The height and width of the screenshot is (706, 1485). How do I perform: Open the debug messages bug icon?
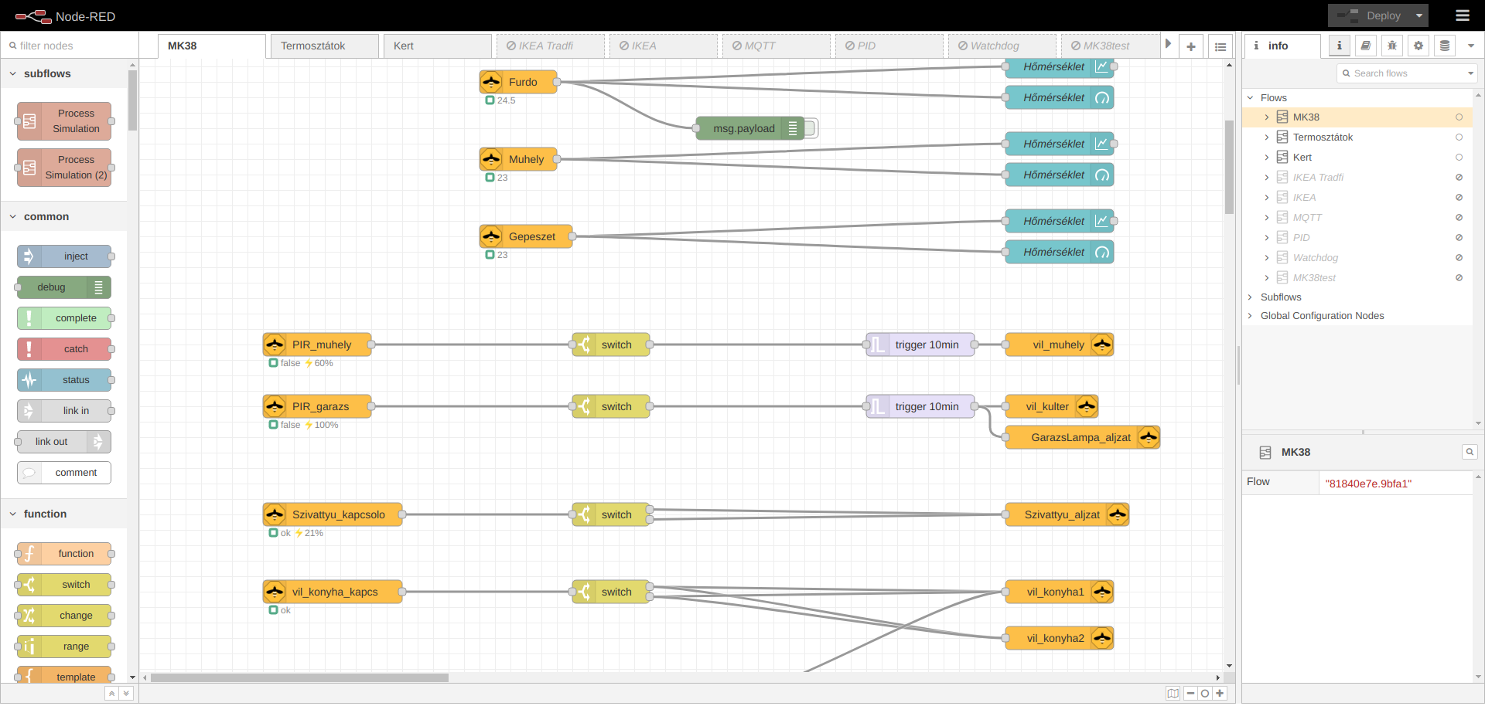point(1392,46)
